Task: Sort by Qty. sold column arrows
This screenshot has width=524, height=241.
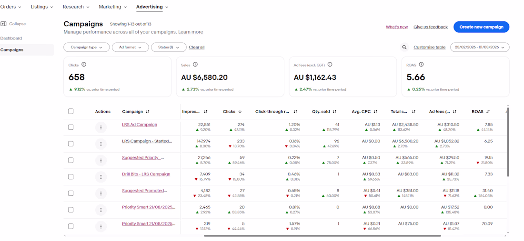Action: 334,112
